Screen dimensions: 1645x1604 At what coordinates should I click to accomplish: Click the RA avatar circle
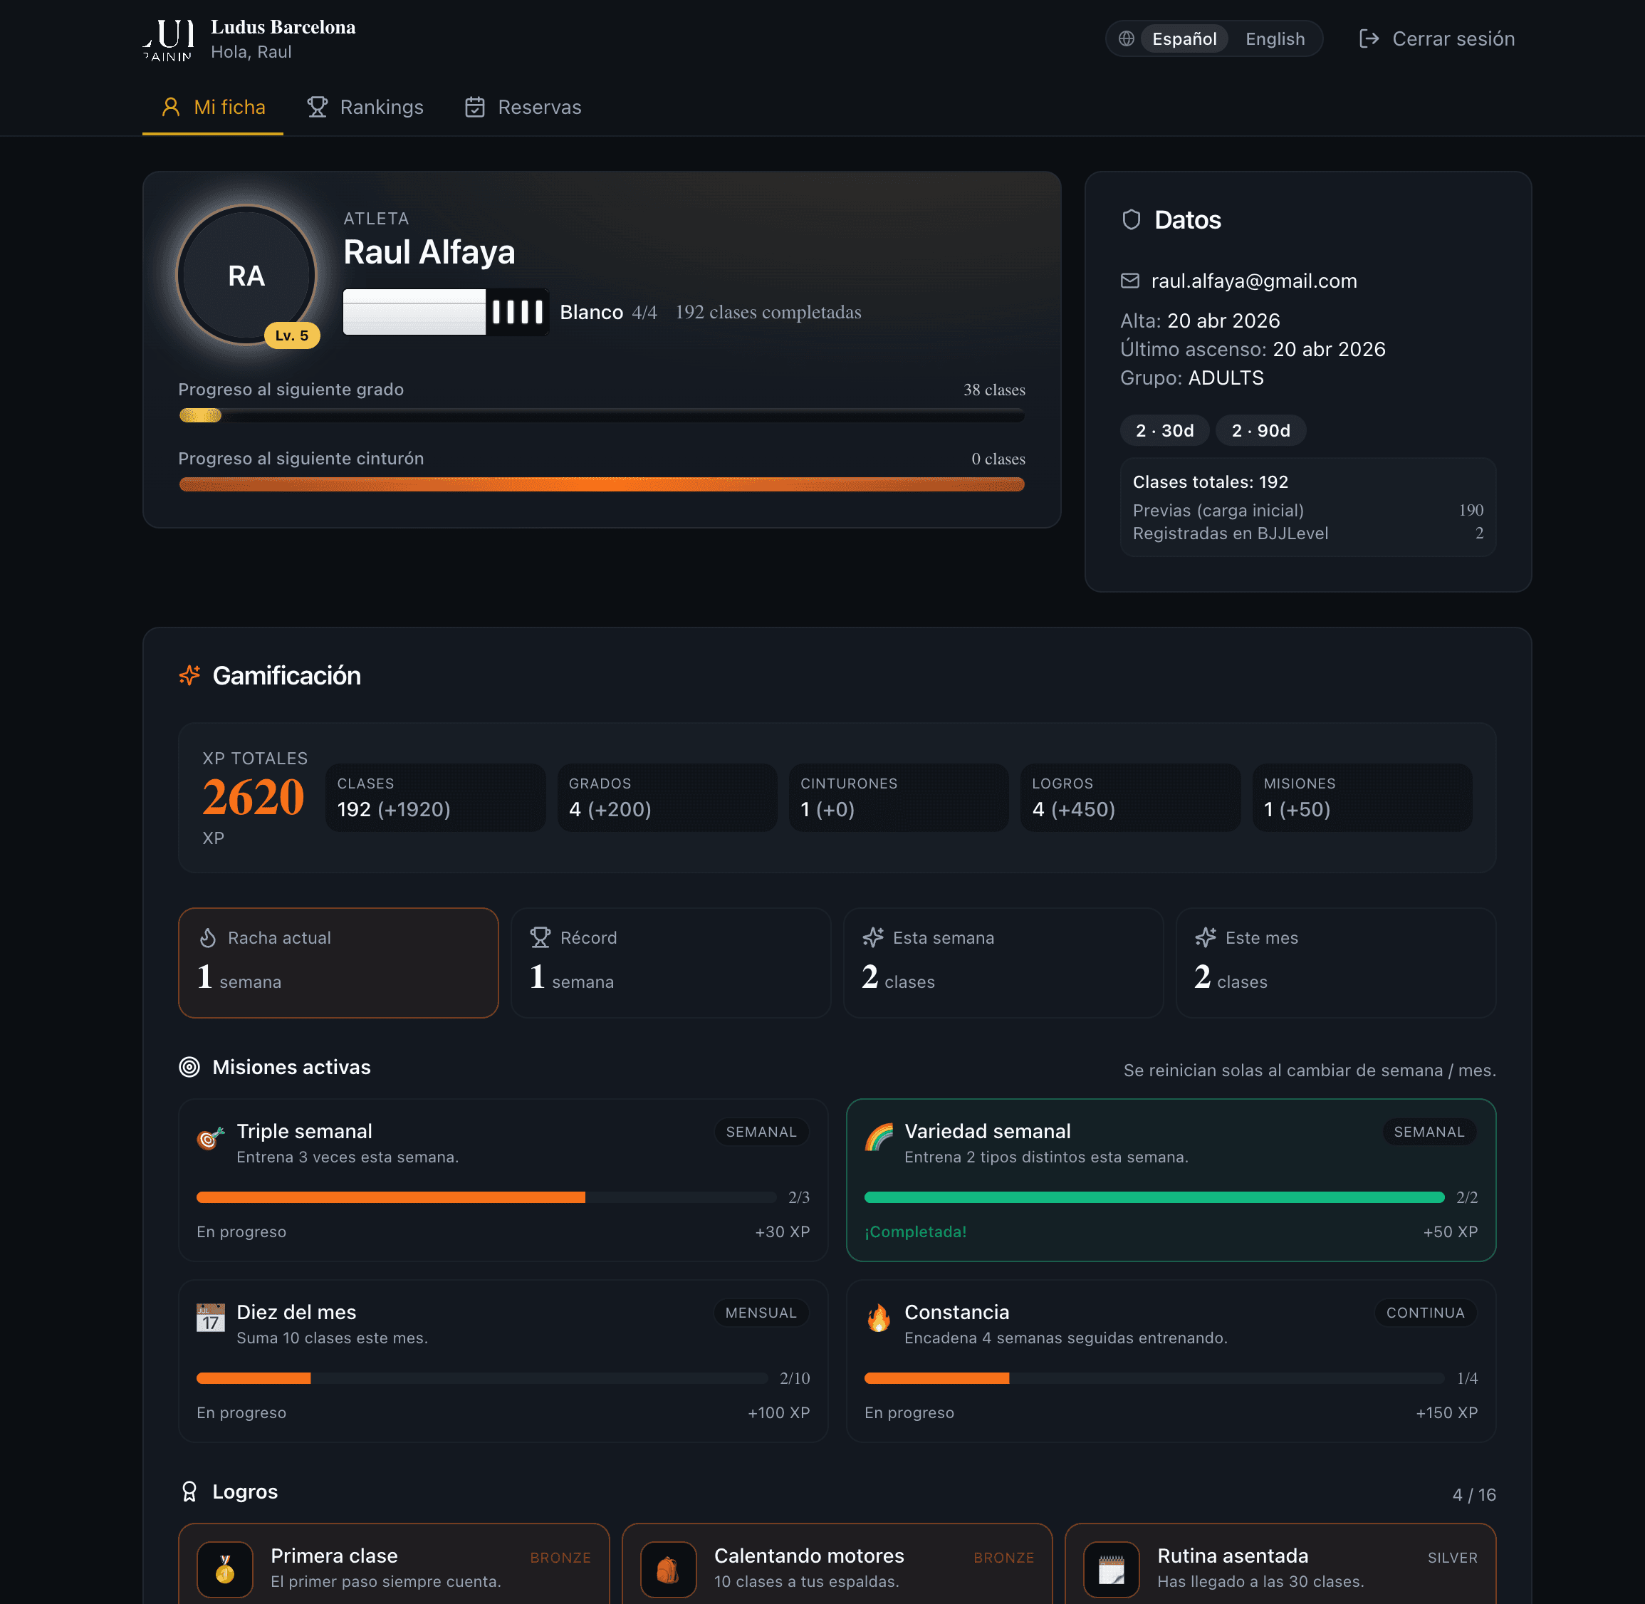pyautogui.click(x=246, y=276)
